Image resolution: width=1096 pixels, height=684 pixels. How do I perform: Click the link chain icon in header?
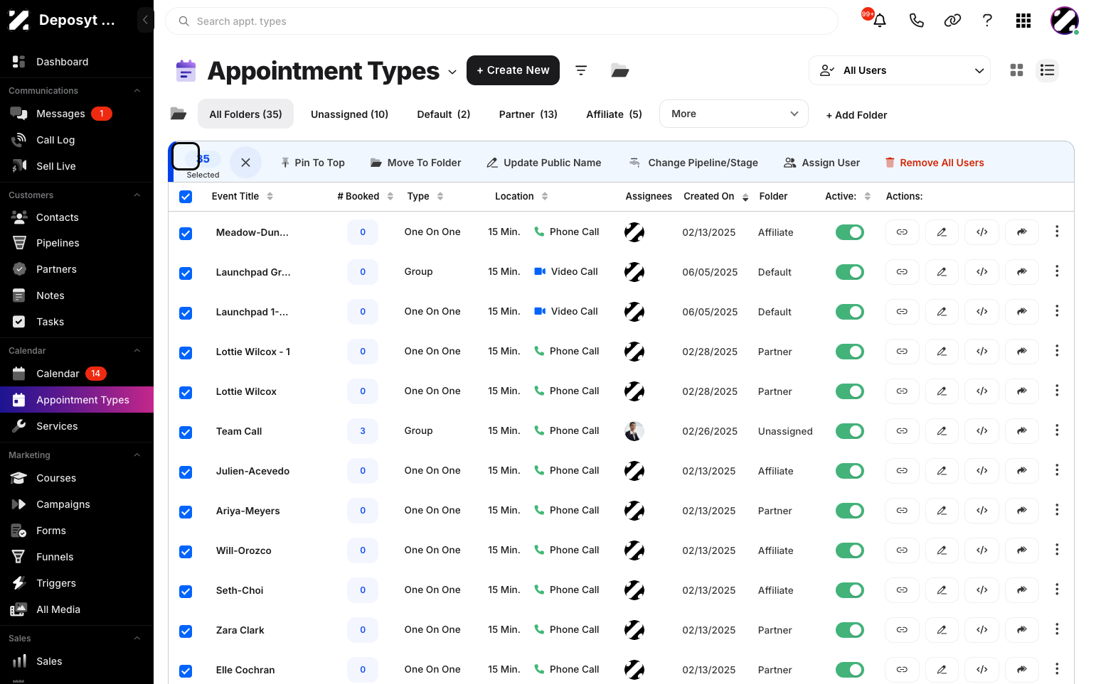point(952,21)
